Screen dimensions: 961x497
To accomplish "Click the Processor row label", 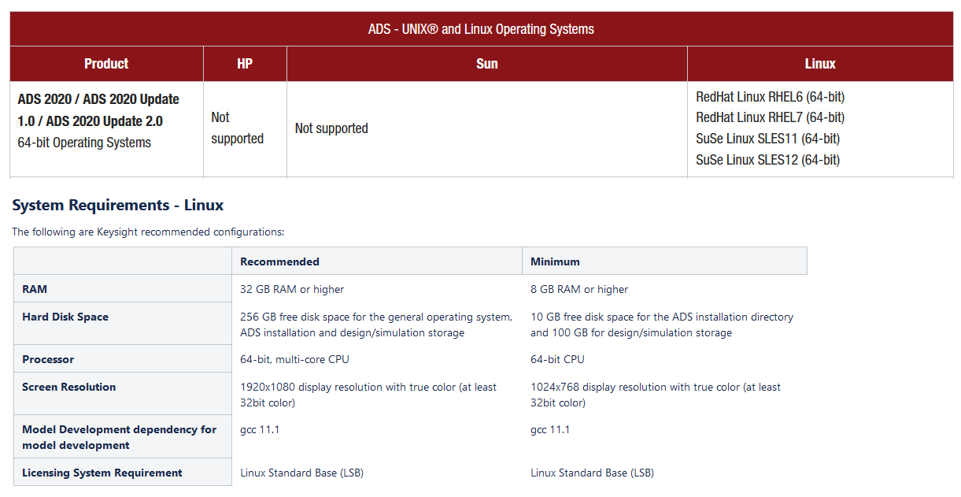I will 48,359.
